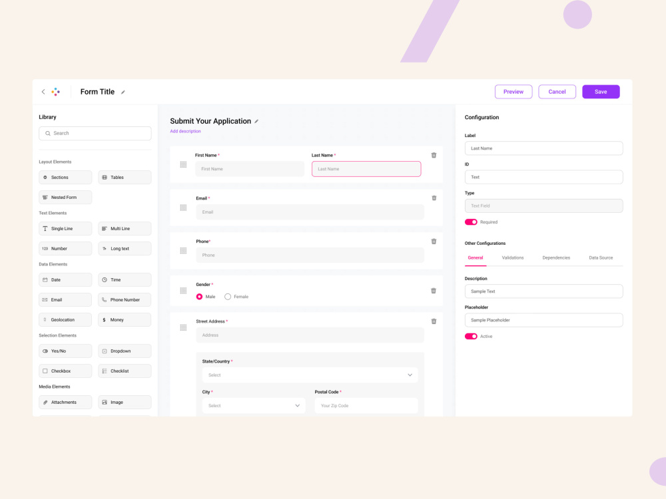The image size is (666, 499).
Task: Select the Male radio option
Action: pos(199,297)
